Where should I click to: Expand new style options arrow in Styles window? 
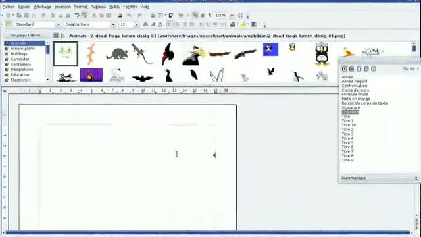pyautogui.click(x=418, y=69)
